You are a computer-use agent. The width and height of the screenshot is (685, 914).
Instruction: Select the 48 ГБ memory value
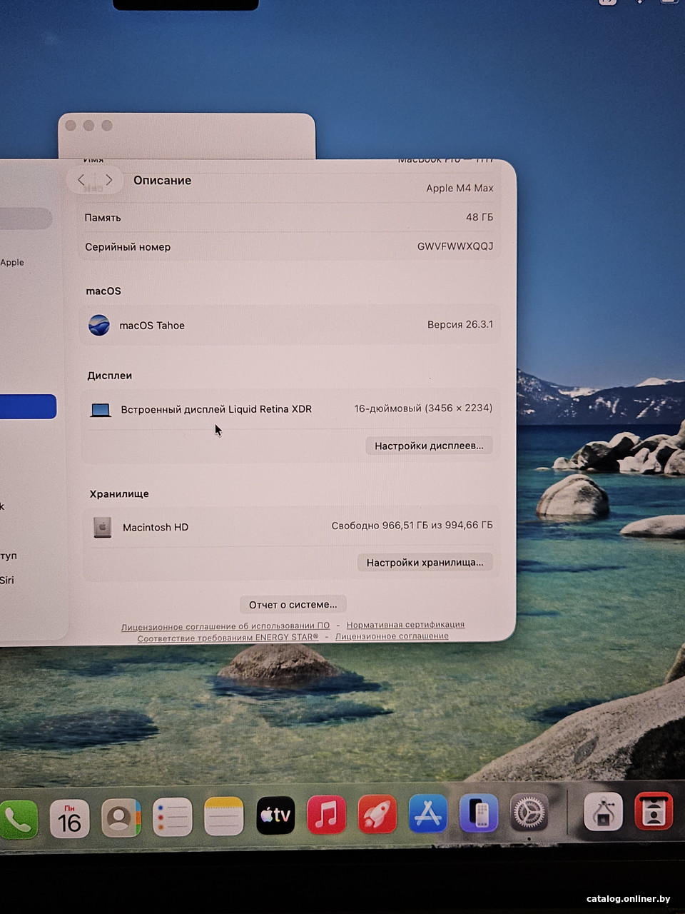coord(479,217)
